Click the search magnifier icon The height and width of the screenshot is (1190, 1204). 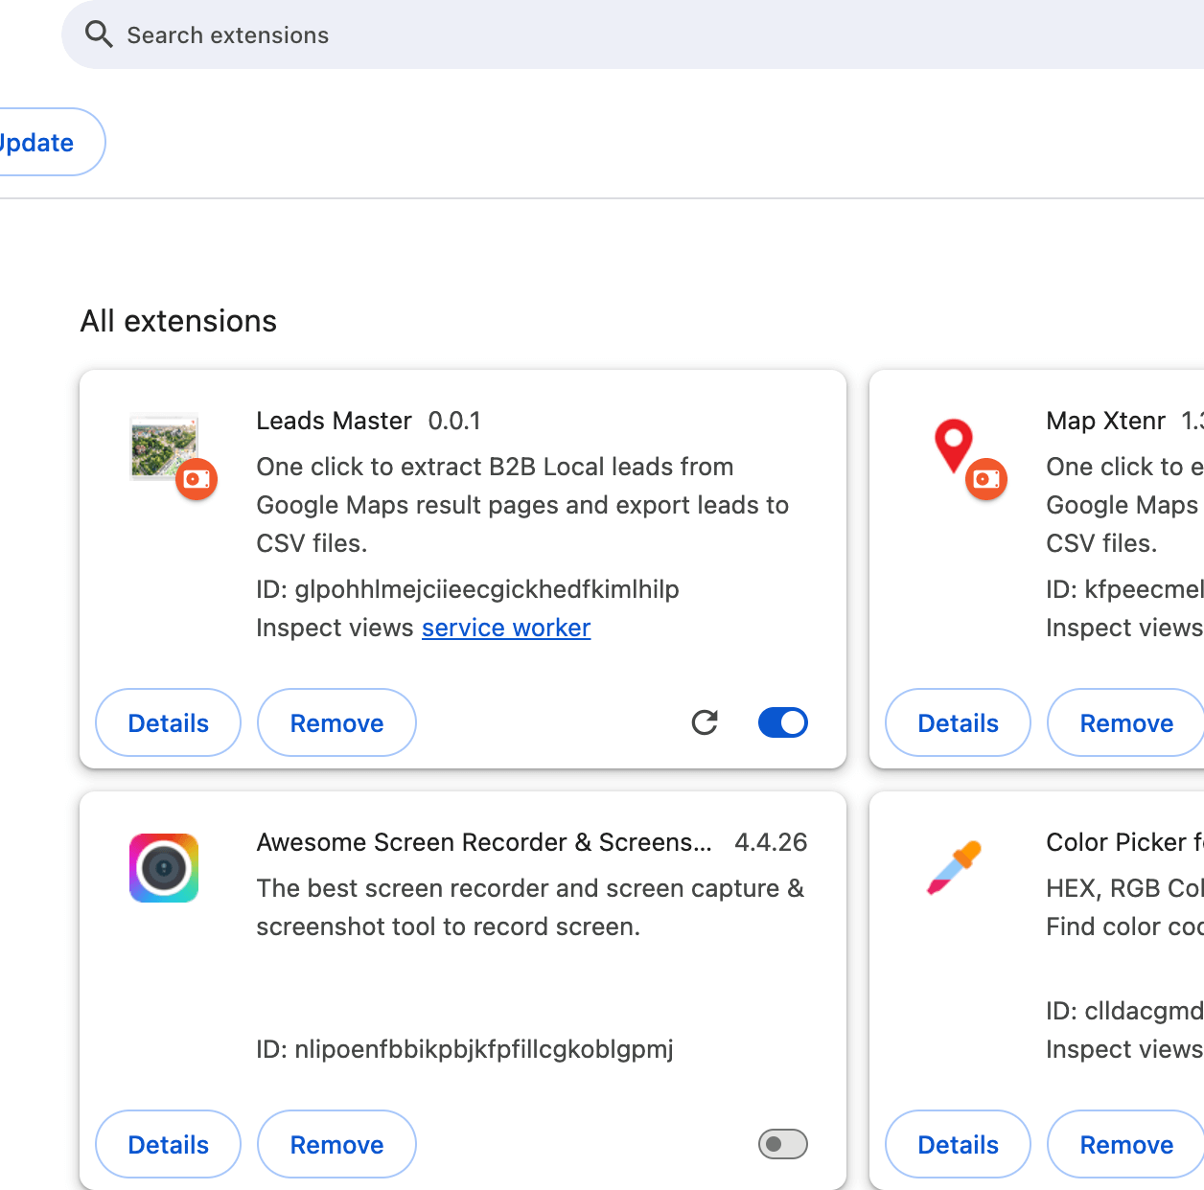[x=99, y=34]
